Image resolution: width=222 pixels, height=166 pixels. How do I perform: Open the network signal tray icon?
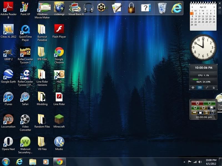tap(195, 162)
